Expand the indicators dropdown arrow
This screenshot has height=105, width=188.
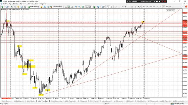pos(96,7)
